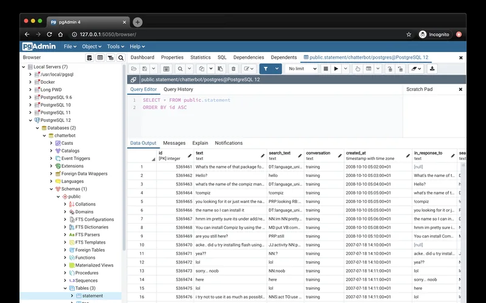Viewport: 486px width, 303px height.
Task: Click the Filtered Rows icon in Browser panel
Action: (x=111, y=58)
